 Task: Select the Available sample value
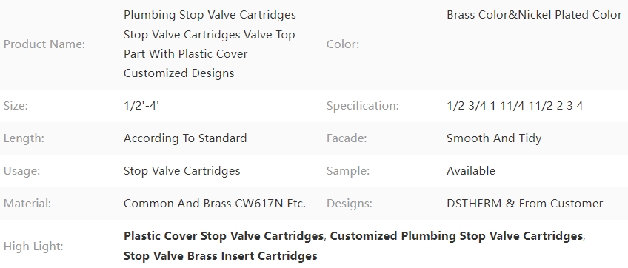coord(471,171)
